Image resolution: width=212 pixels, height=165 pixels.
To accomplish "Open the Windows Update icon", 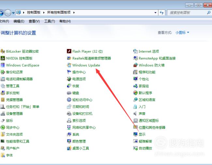I will (69, 65).
